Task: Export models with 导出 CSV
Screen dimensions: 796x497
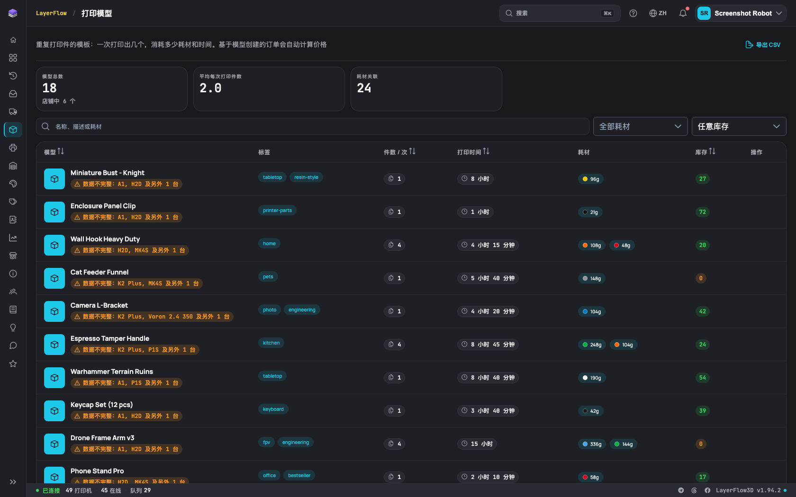Action: (x=763, y=44)
